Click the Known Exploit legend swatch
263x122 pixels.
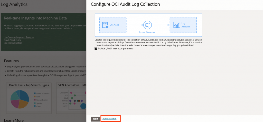click(x=35, y=100)
